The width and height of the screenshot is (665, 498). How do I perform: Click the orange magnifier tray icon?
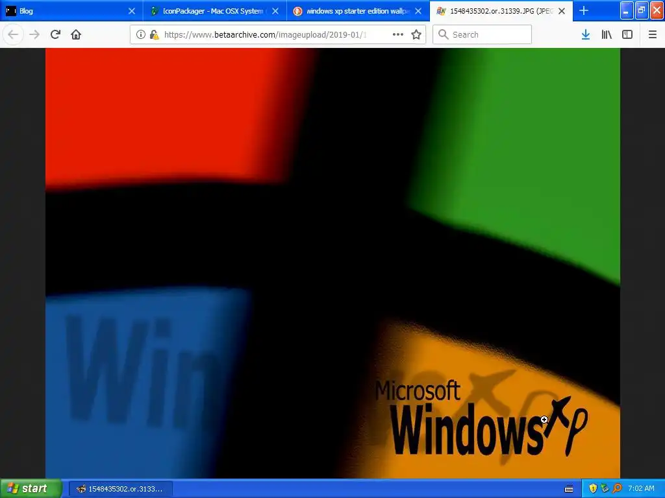[617, 489]
